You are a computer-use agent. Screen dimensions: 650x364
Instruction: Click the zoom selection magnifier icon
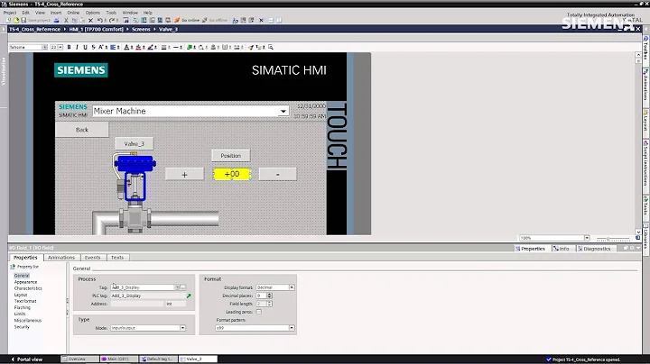pyautogui.click(x=271, y=47)
